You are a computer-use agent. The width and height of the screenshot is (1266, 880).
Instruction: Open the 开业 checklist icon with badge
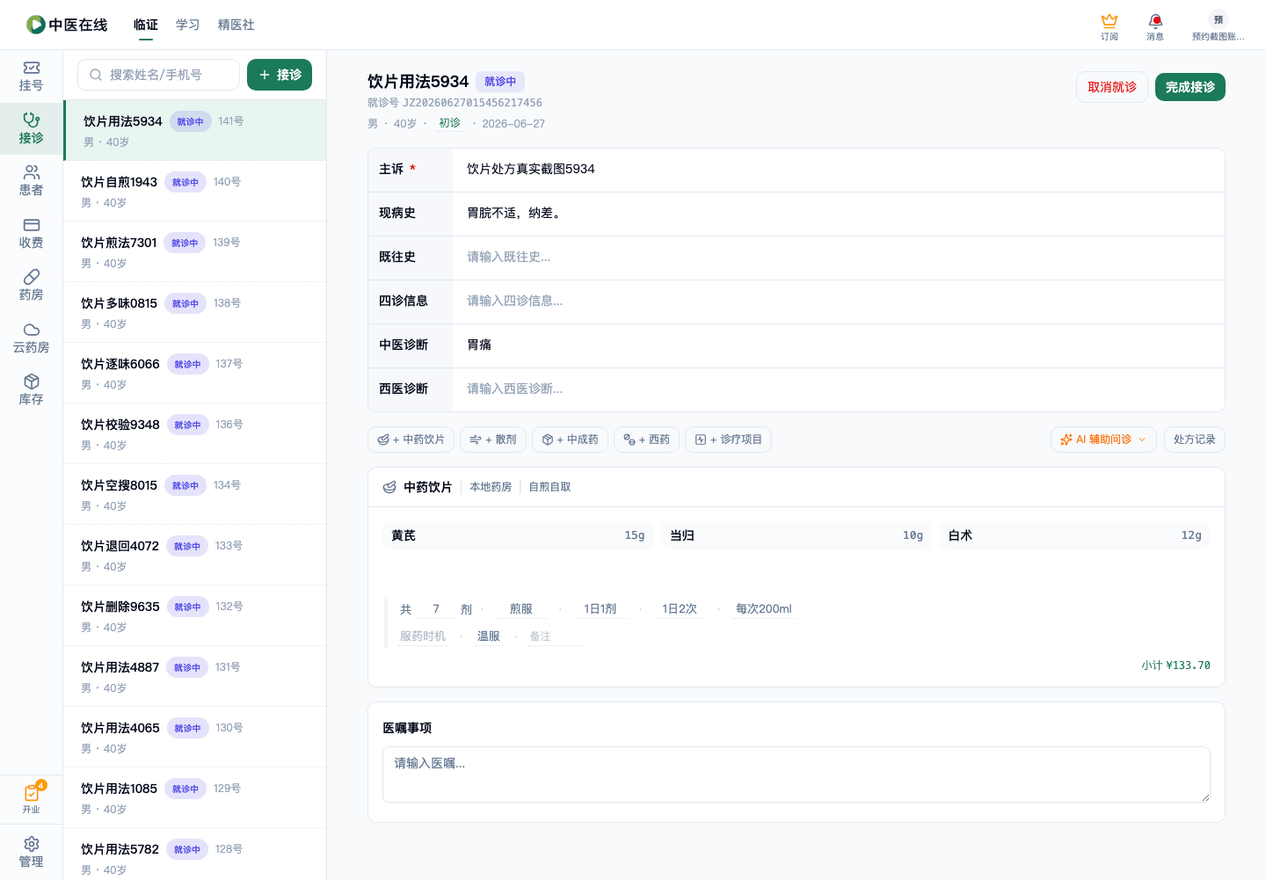[x=31, y=798]
